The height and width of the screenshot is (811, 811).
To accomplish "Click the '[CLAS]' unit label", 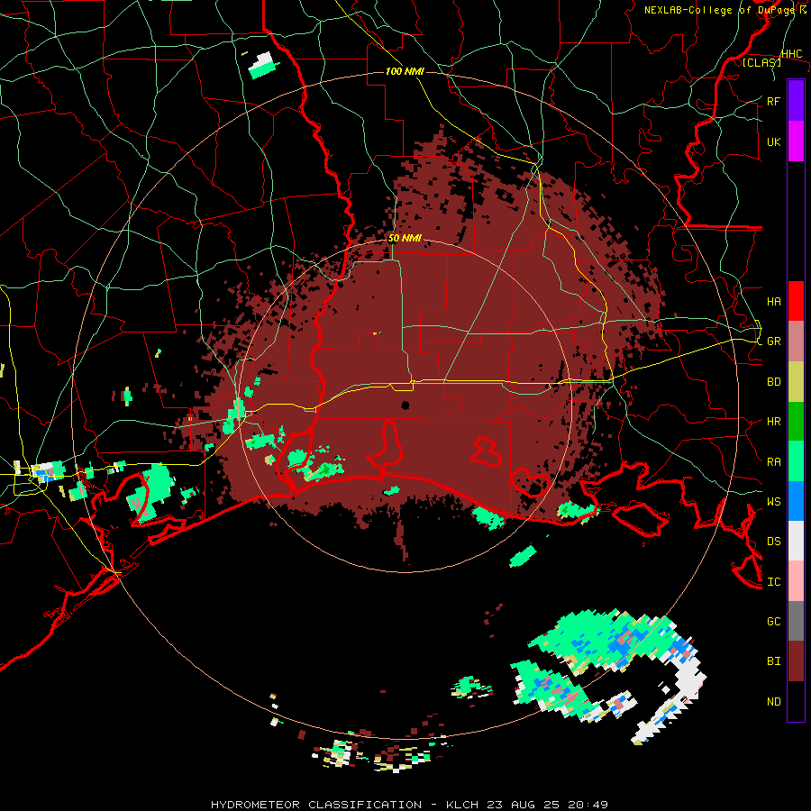I will click(x=761, y=62).
